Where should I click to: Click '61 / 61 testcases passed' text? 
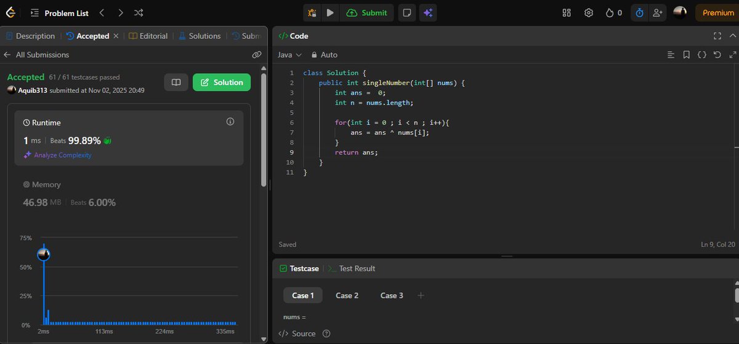click(x=84, y=78)
